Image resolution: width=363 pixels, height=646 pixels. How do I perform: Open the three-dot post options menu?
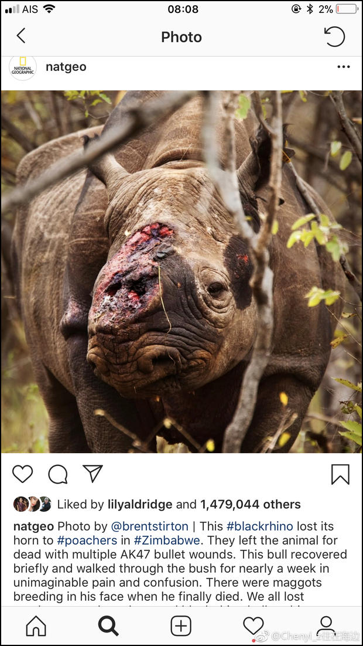(344, 67)
